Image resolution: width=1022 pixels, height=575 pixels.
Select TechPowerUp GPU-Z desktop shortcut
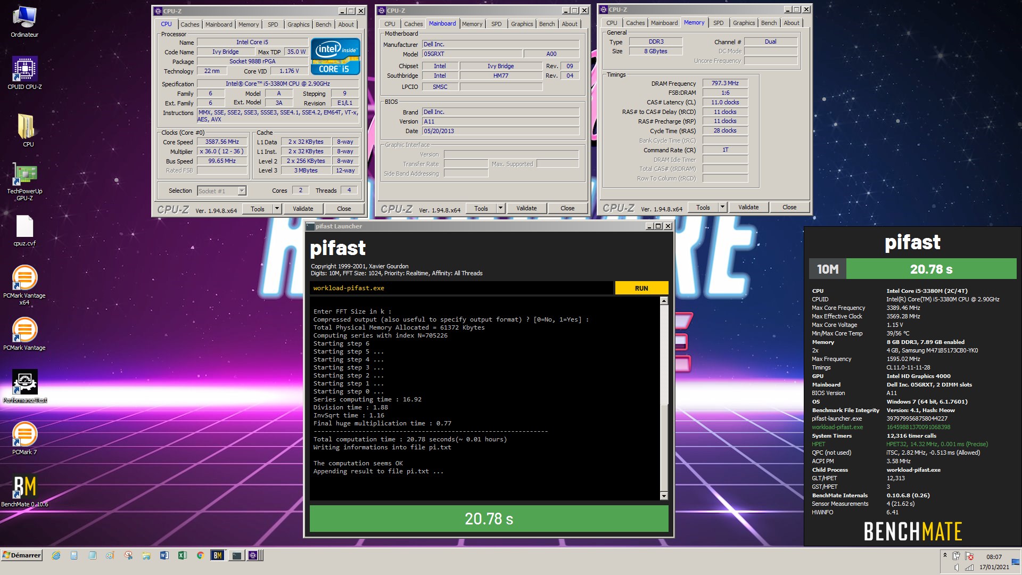(24, 183)
